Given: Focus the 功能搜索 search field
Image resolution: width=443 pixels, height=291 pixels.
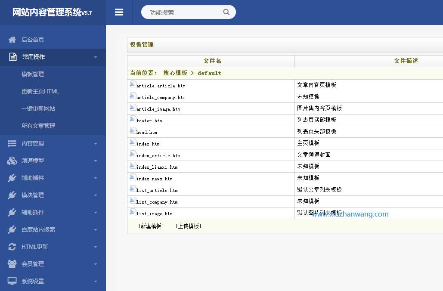Looking at the screenshot, I should [x=183, y=12].
